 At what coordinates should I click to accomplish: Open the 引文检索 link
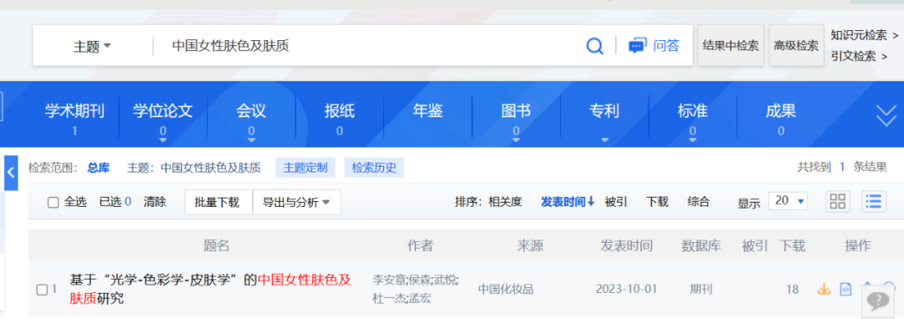(x=859, y=57)
